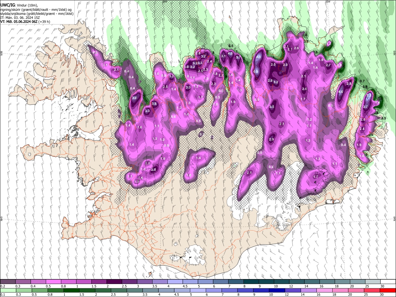
Task: Click the bright pink snow legend swatch between 0.5 and 0.8
Action: point(53,282)
